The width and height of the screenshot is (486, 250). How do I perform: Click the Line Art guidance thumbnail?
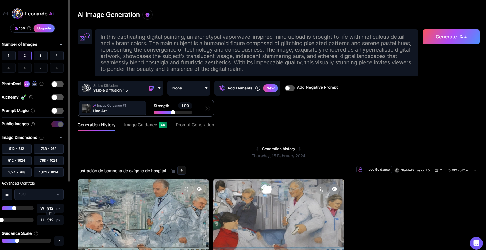click(86, 108)
